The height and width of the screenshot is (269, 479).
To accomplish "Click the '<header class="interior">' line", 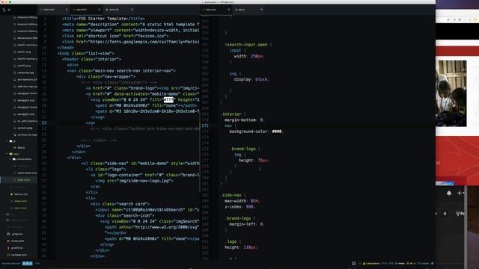I will click(x=91, y=59).
